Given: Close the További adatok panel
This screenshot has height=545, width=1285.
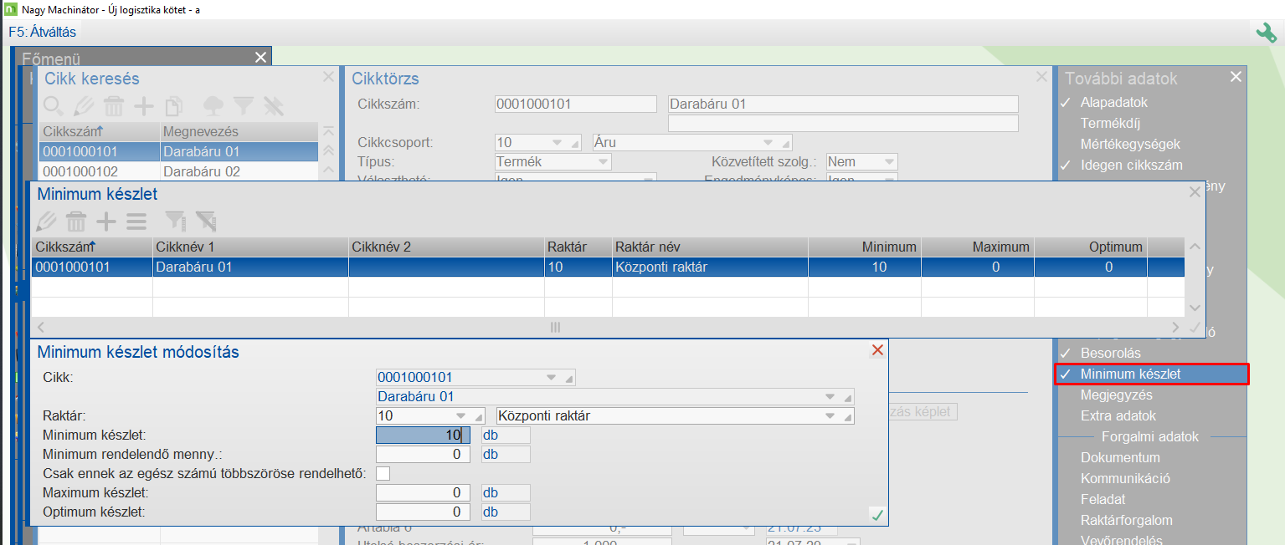Looking at the screenshot, I should coord(1236,77).
